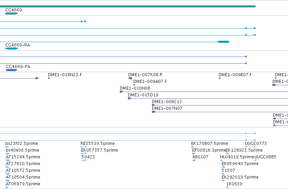Click the bs23f02.5prime EST label

click(22, 144)
